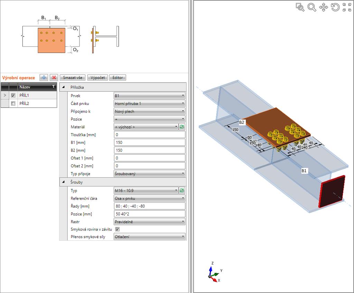Open the Rastr dropdown Pravidelně
This screenshot has height=293, width=354.
pyautogui.click(x=149, y=222)
